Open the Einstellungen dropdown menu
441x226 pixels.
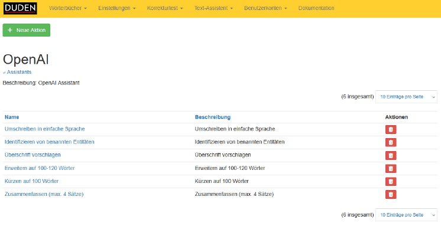pyautogui.click(x=116, y=8)
